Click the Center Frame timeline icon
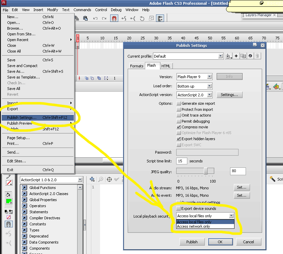 pyautogui.click(x=79, y=78)
